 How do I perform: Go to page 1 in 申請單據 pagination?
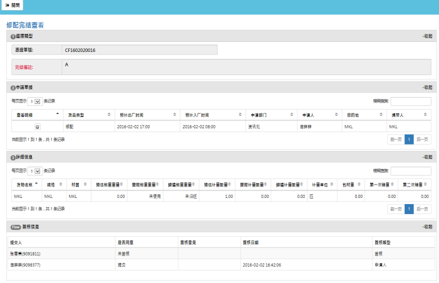(x=409, y=140)
